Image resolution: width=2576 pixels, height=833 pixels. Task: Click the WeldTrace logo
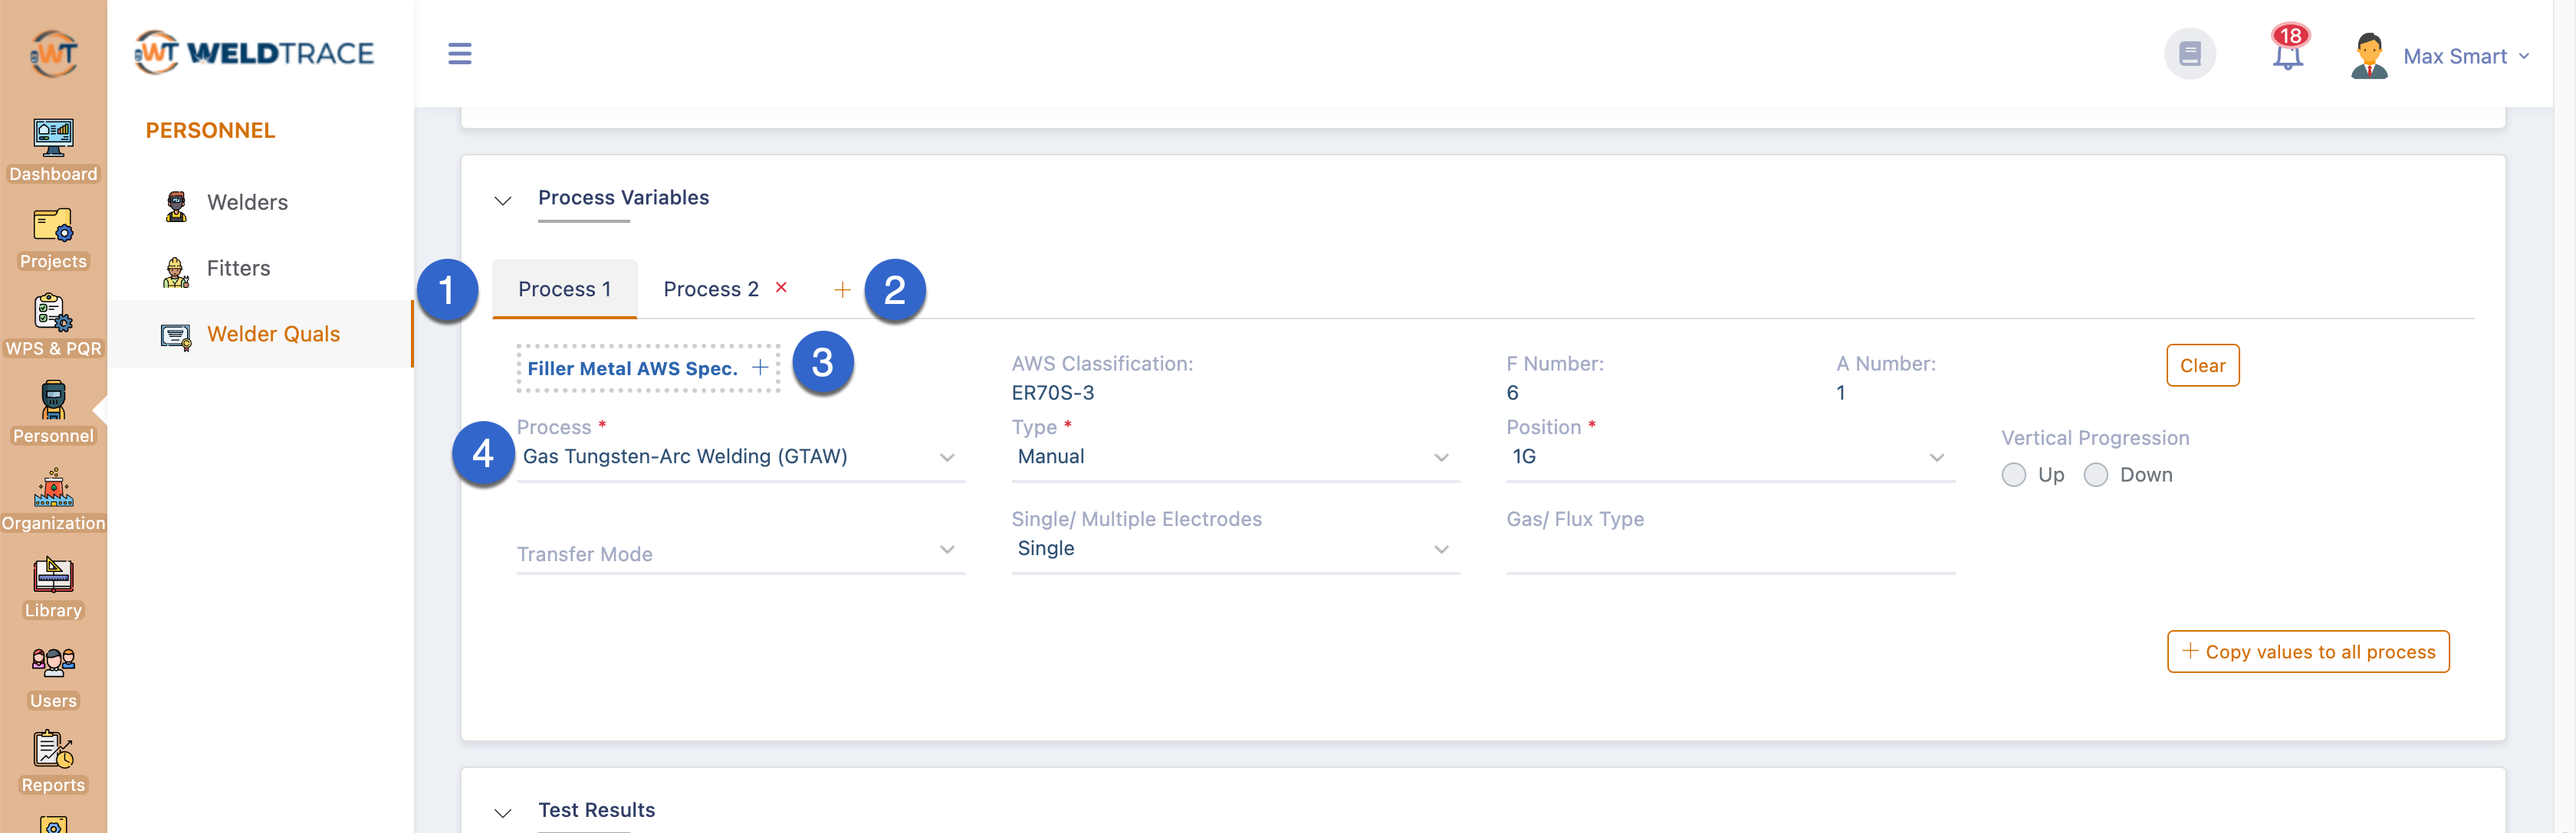(254, 53)
